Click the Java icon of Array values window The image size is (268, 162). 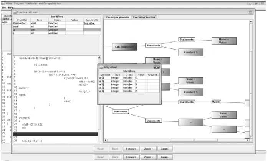tap(101, 67)
